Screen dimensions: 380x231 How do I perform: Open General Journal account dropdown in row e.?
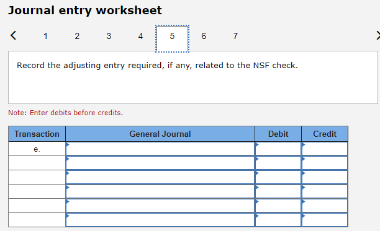coord(160,149)
